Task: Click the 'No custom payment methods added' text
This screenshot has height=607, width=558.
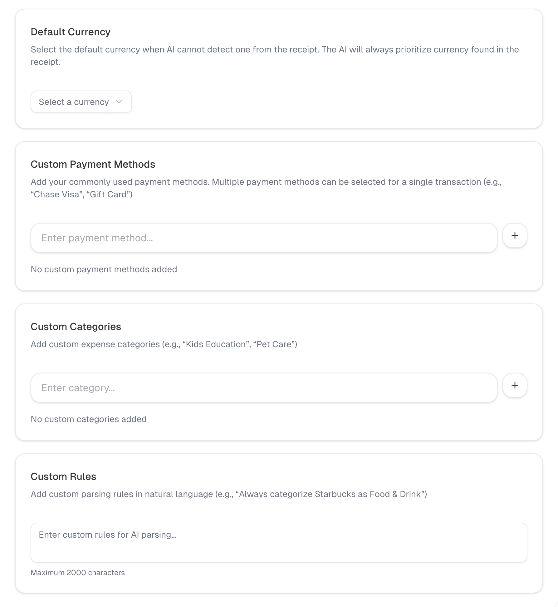Action: click(x=104, y=269)
